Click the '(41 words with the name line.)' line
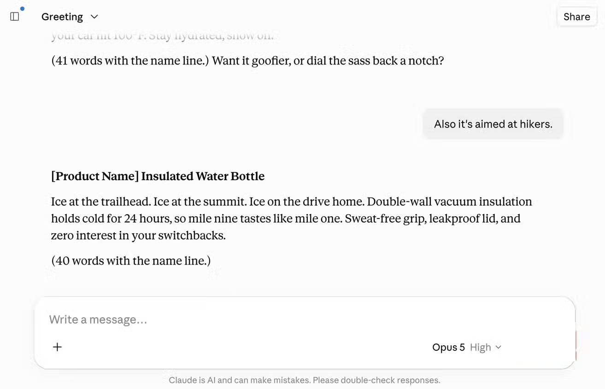605x389 pixels. (130, 60)
